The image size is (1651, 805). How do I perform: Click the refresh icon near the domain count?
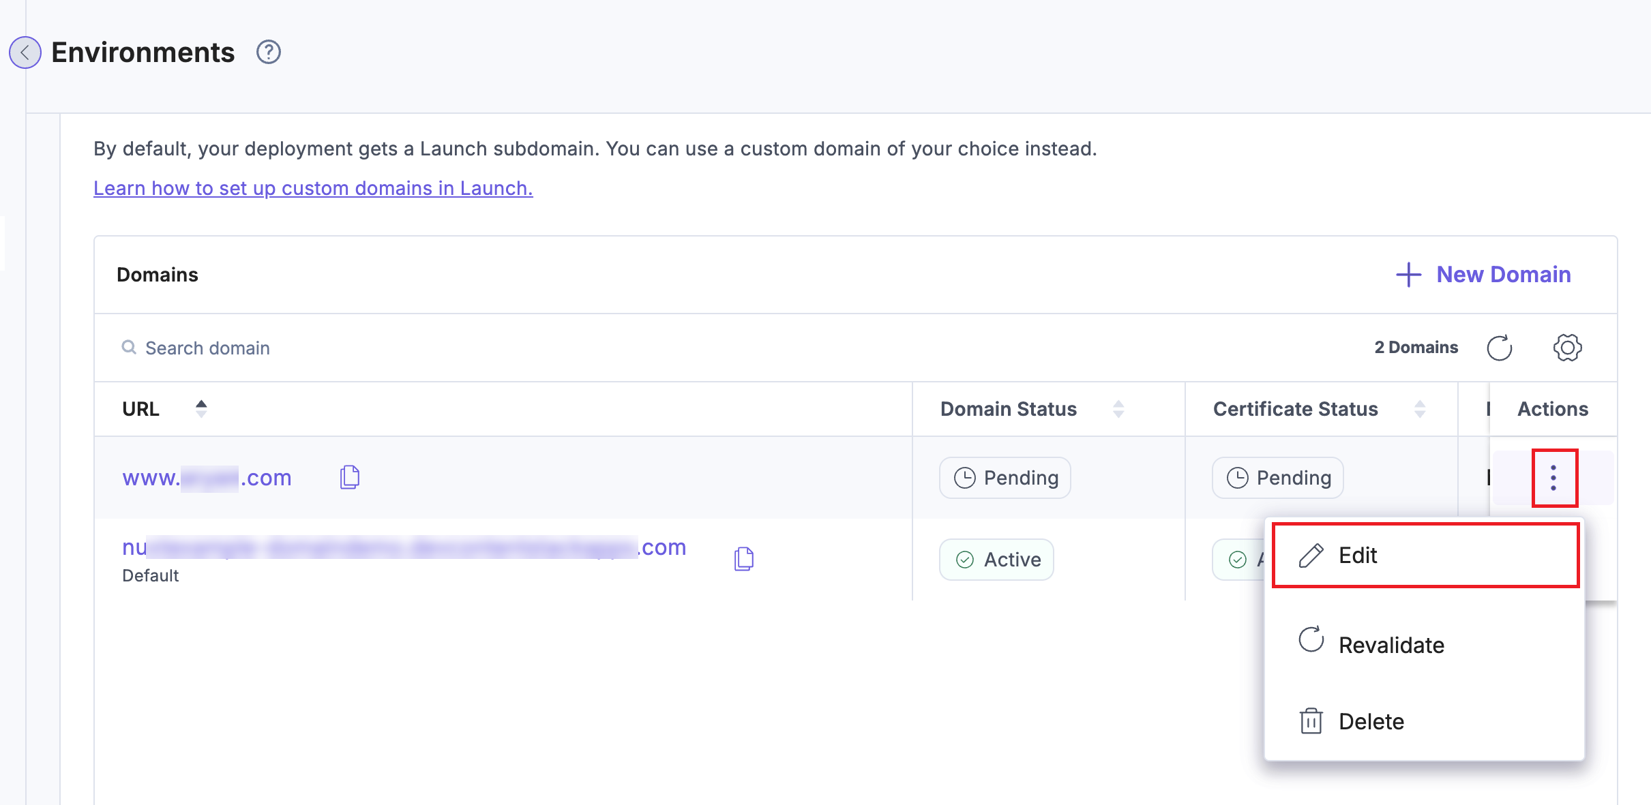(1499, 347)
